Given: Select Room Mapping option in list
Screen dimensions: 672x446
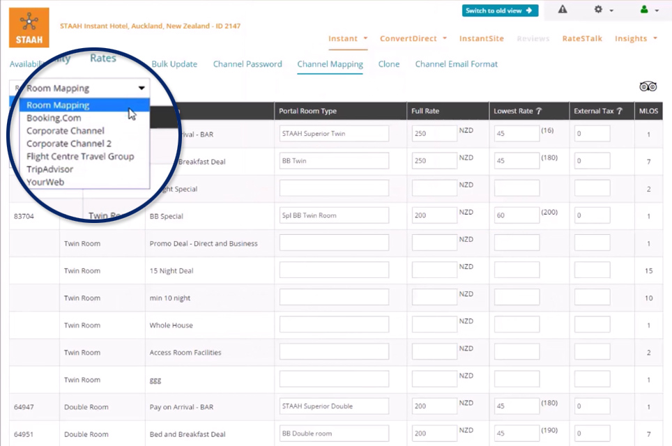Looking at the screenshot, I should point(84,105).
